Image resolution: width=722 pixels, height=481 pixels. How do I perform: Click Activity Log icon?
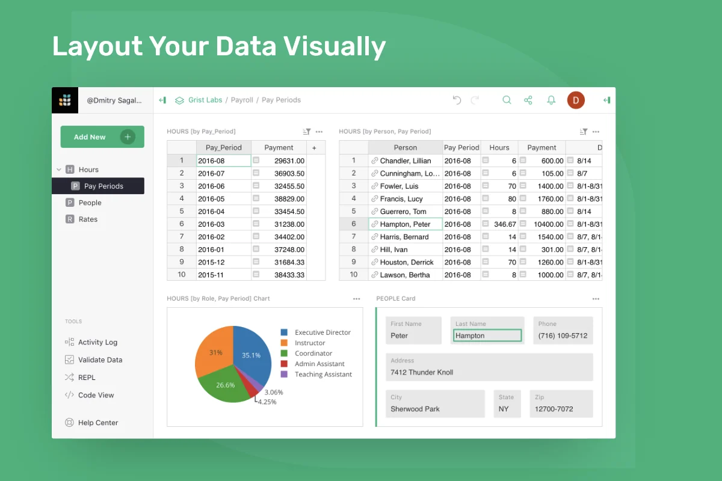(69, 342)
